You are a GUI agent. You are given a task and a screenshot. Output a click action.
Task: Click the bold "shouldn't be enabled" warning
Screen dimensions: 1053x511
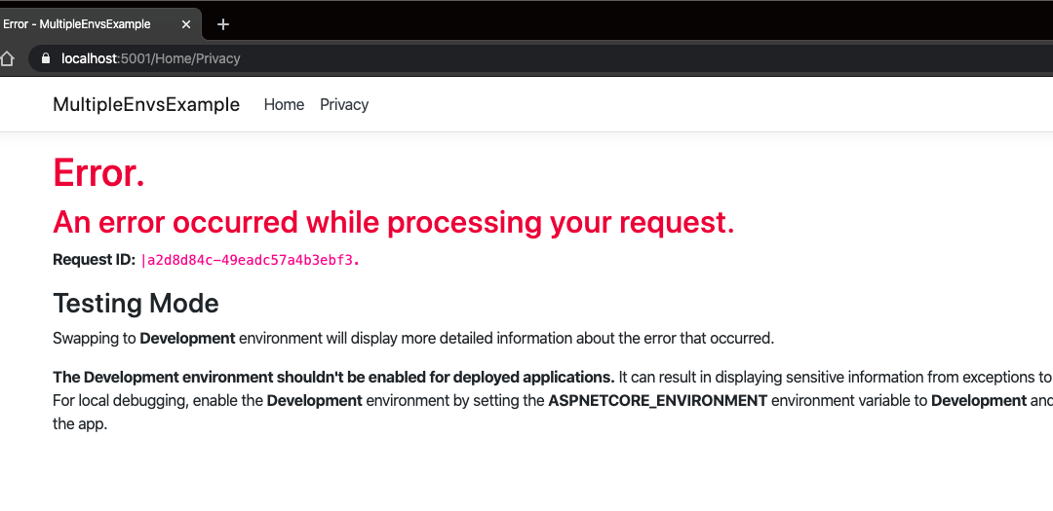point(333,378)
